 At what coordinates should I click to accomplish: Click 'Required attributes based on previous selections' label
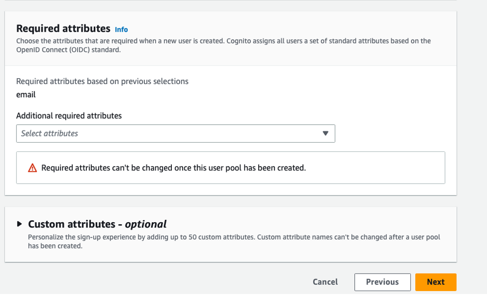click(102, 81)
